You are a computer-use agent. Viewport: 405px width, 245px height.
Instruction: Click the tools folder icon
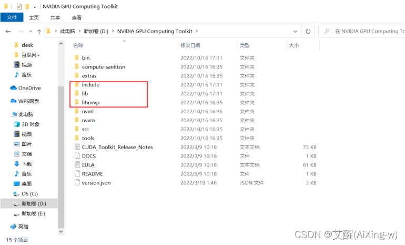click(77, 138)
